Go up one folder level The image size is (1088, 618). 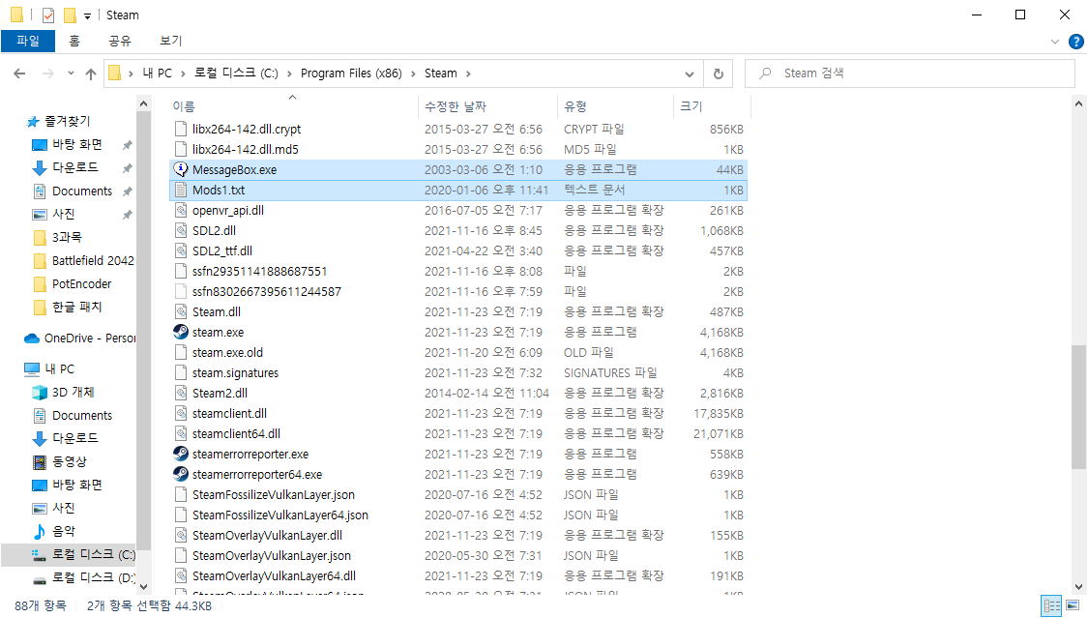(x=91, y=74)
